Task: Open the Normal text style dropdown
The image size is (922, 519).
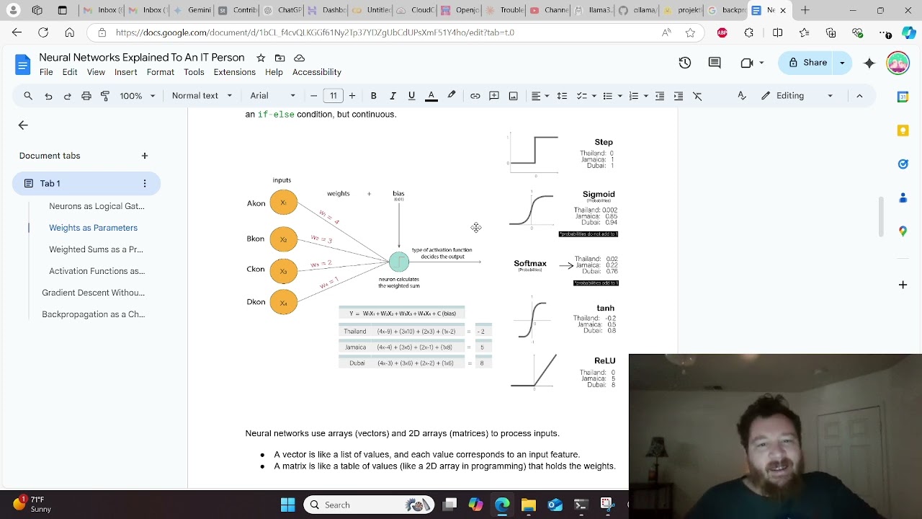Action: (202, 96)
